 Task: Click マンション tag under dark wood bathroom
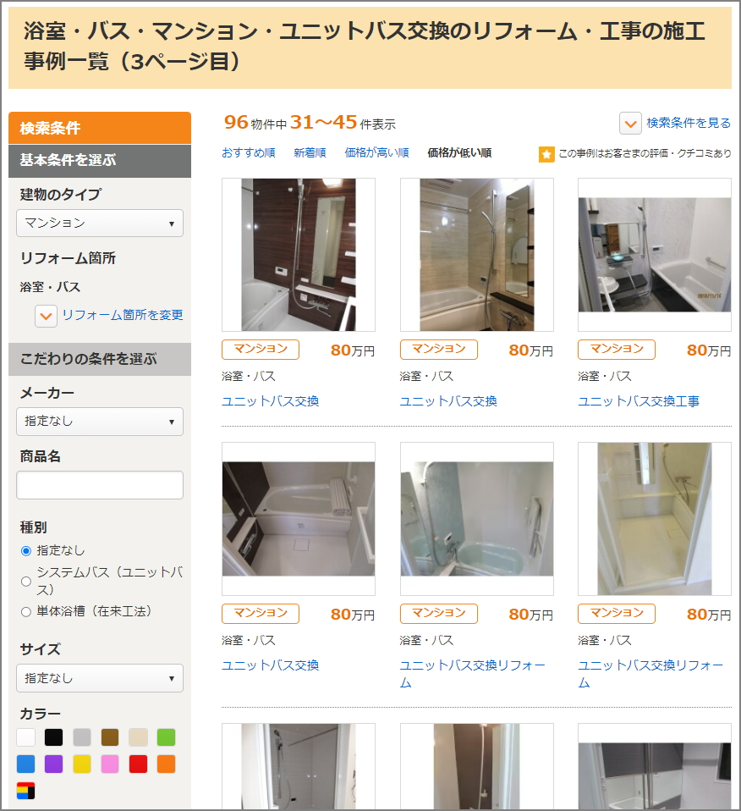261,349
